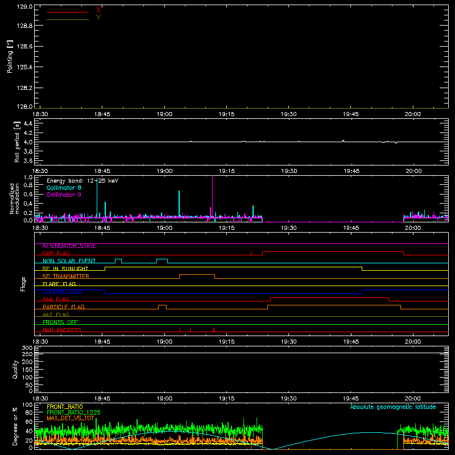
Task: Click the 128.4 tick label
Action: click(x=24, y=67)
